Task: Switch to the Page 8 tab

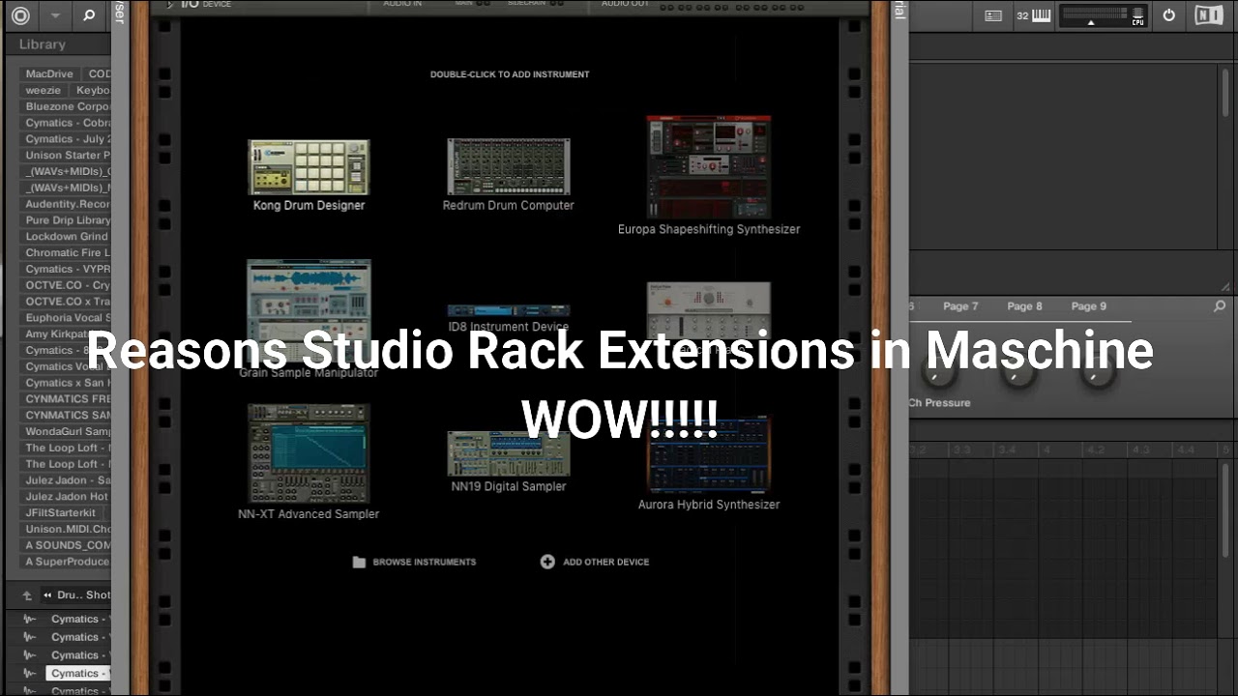Action: 1024,306
